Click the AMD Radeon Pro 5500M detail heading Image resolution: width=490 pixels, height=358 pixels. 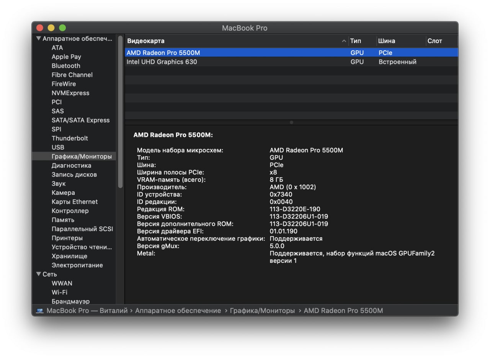click(x=173, y=135)
